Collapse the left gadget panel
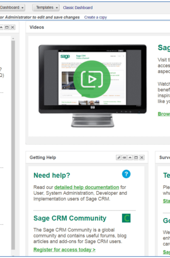Viewport: 170px width, 258px height. (x=1, y=27)
